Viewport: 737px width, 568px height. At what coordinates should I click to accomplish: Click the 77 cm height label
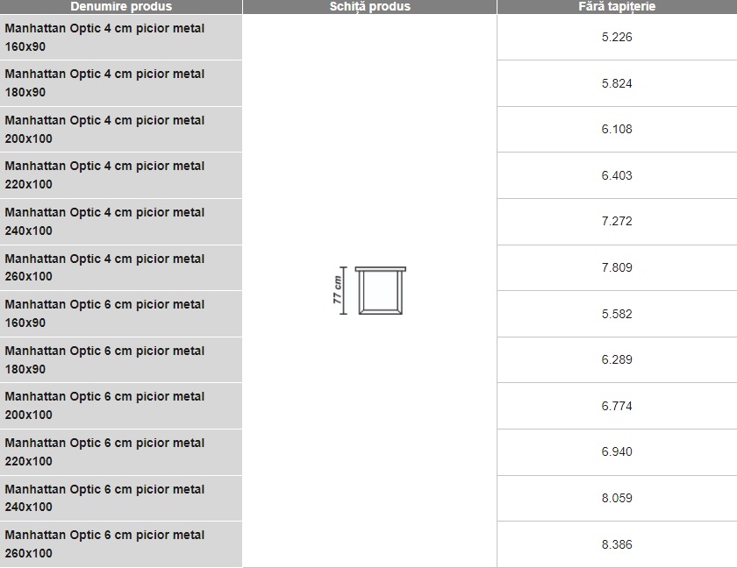pos(337,290)
